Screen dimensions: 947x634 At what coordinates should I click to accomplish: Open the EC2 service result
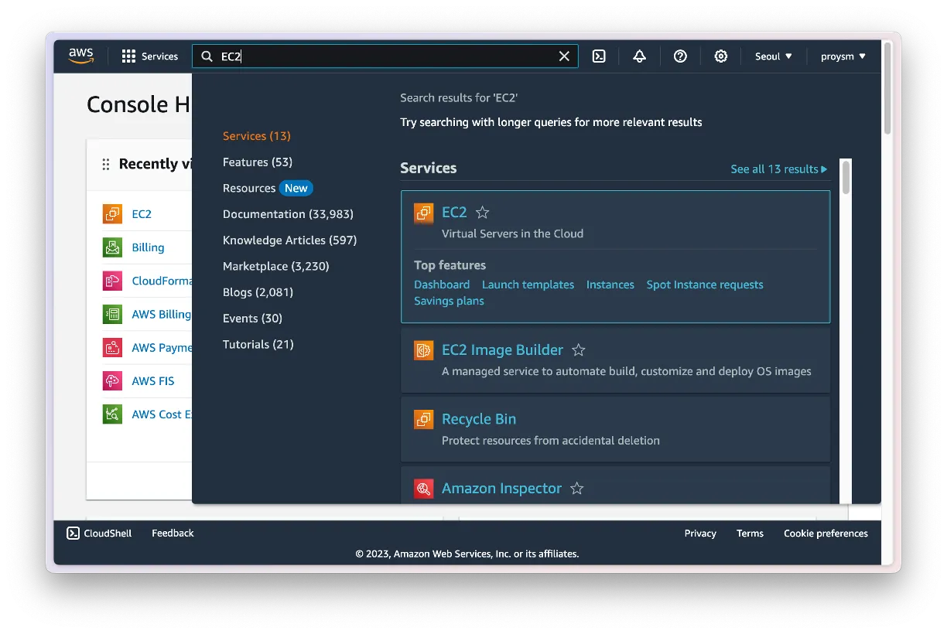coord(454,213)
